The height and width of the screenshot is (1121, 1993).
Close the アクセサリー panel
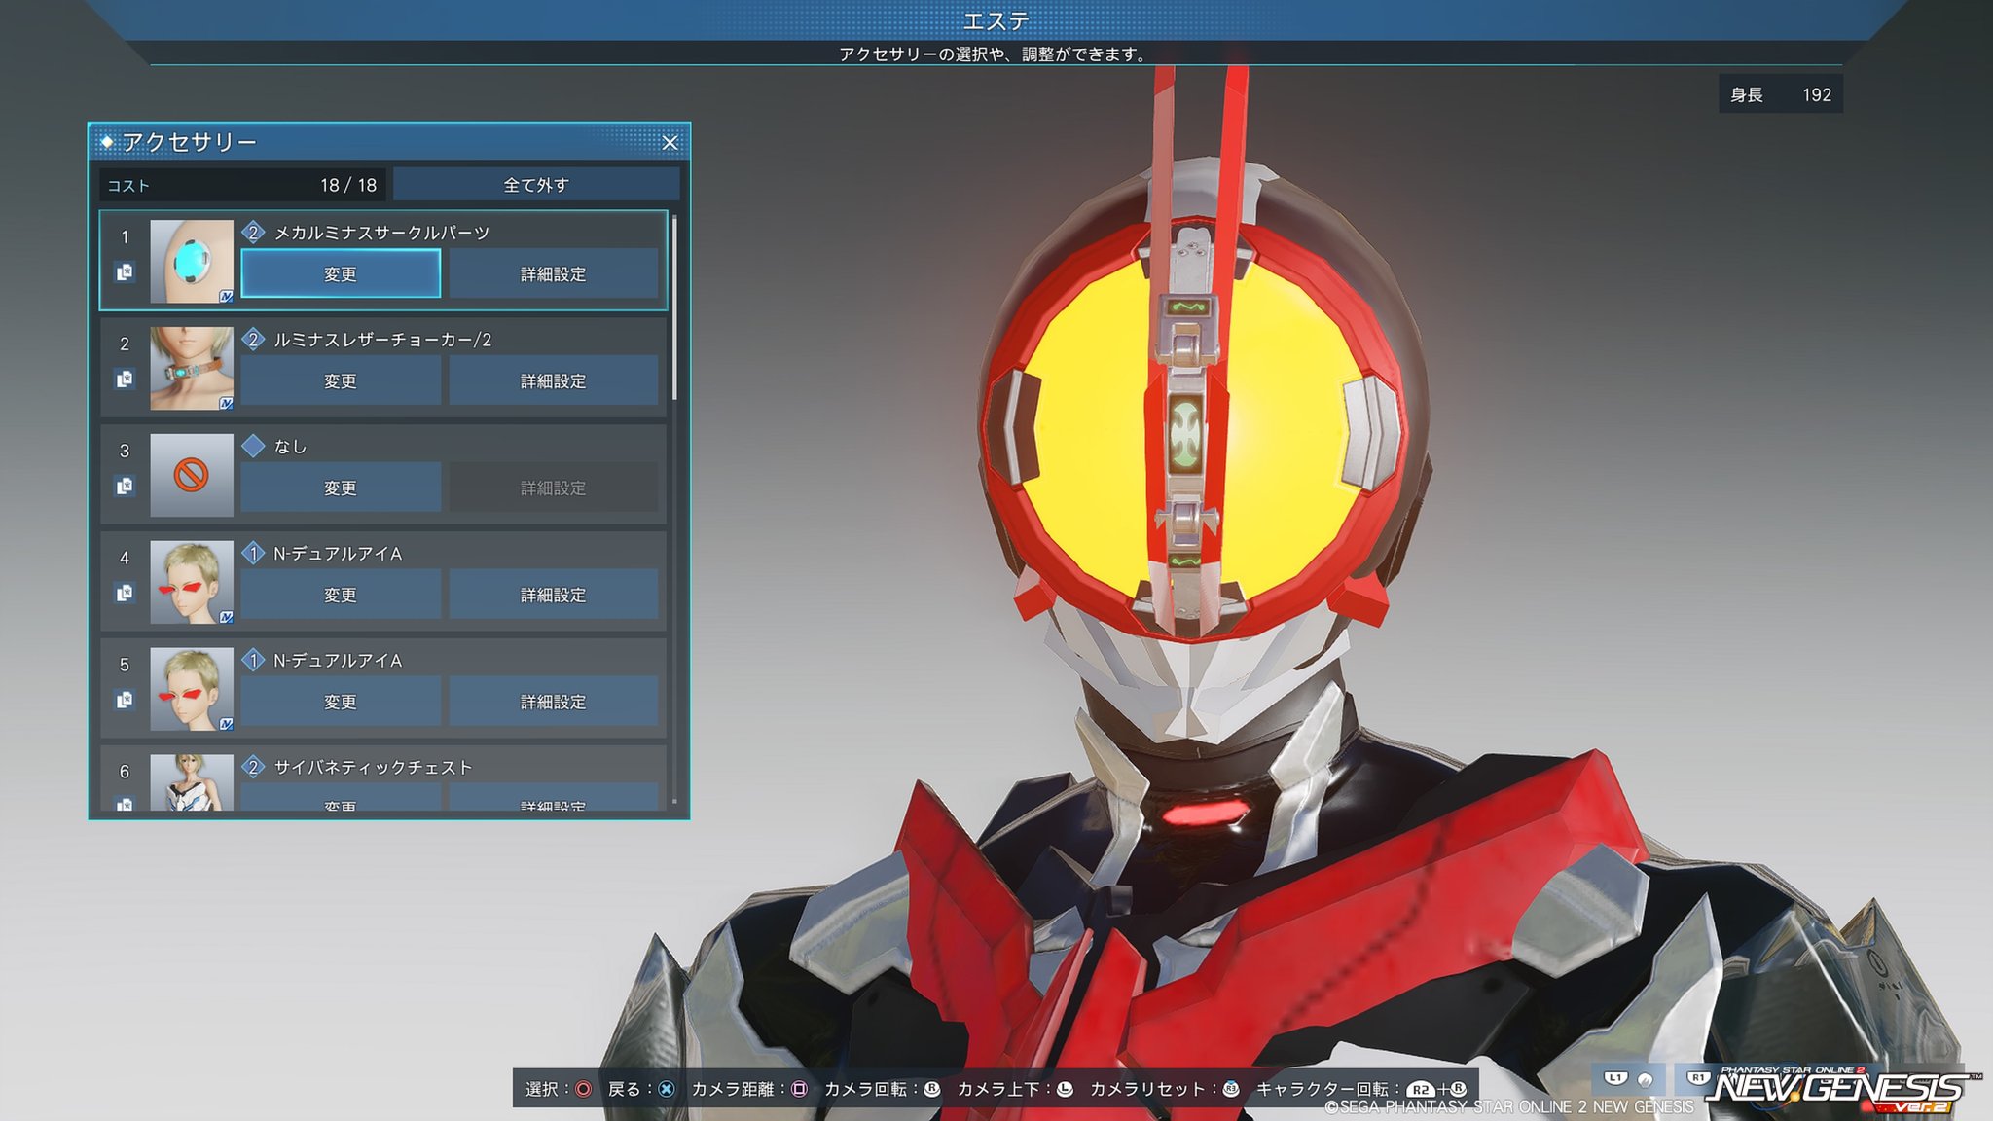point(670,143)
